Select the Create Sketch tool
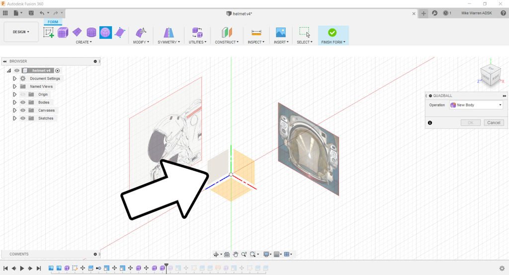The image size is (509, 275). click(x=48, y=32)
